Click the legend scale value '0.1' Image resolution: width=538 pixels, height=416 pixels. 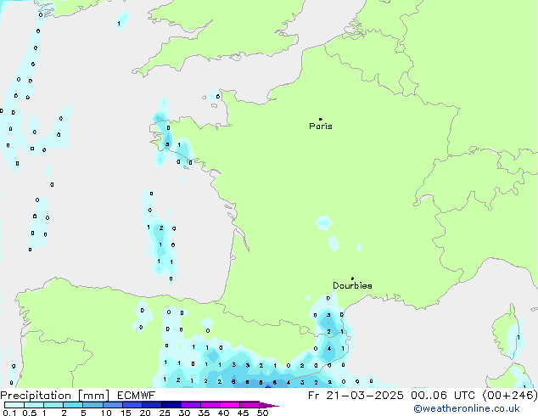click(x=9, y=413)
